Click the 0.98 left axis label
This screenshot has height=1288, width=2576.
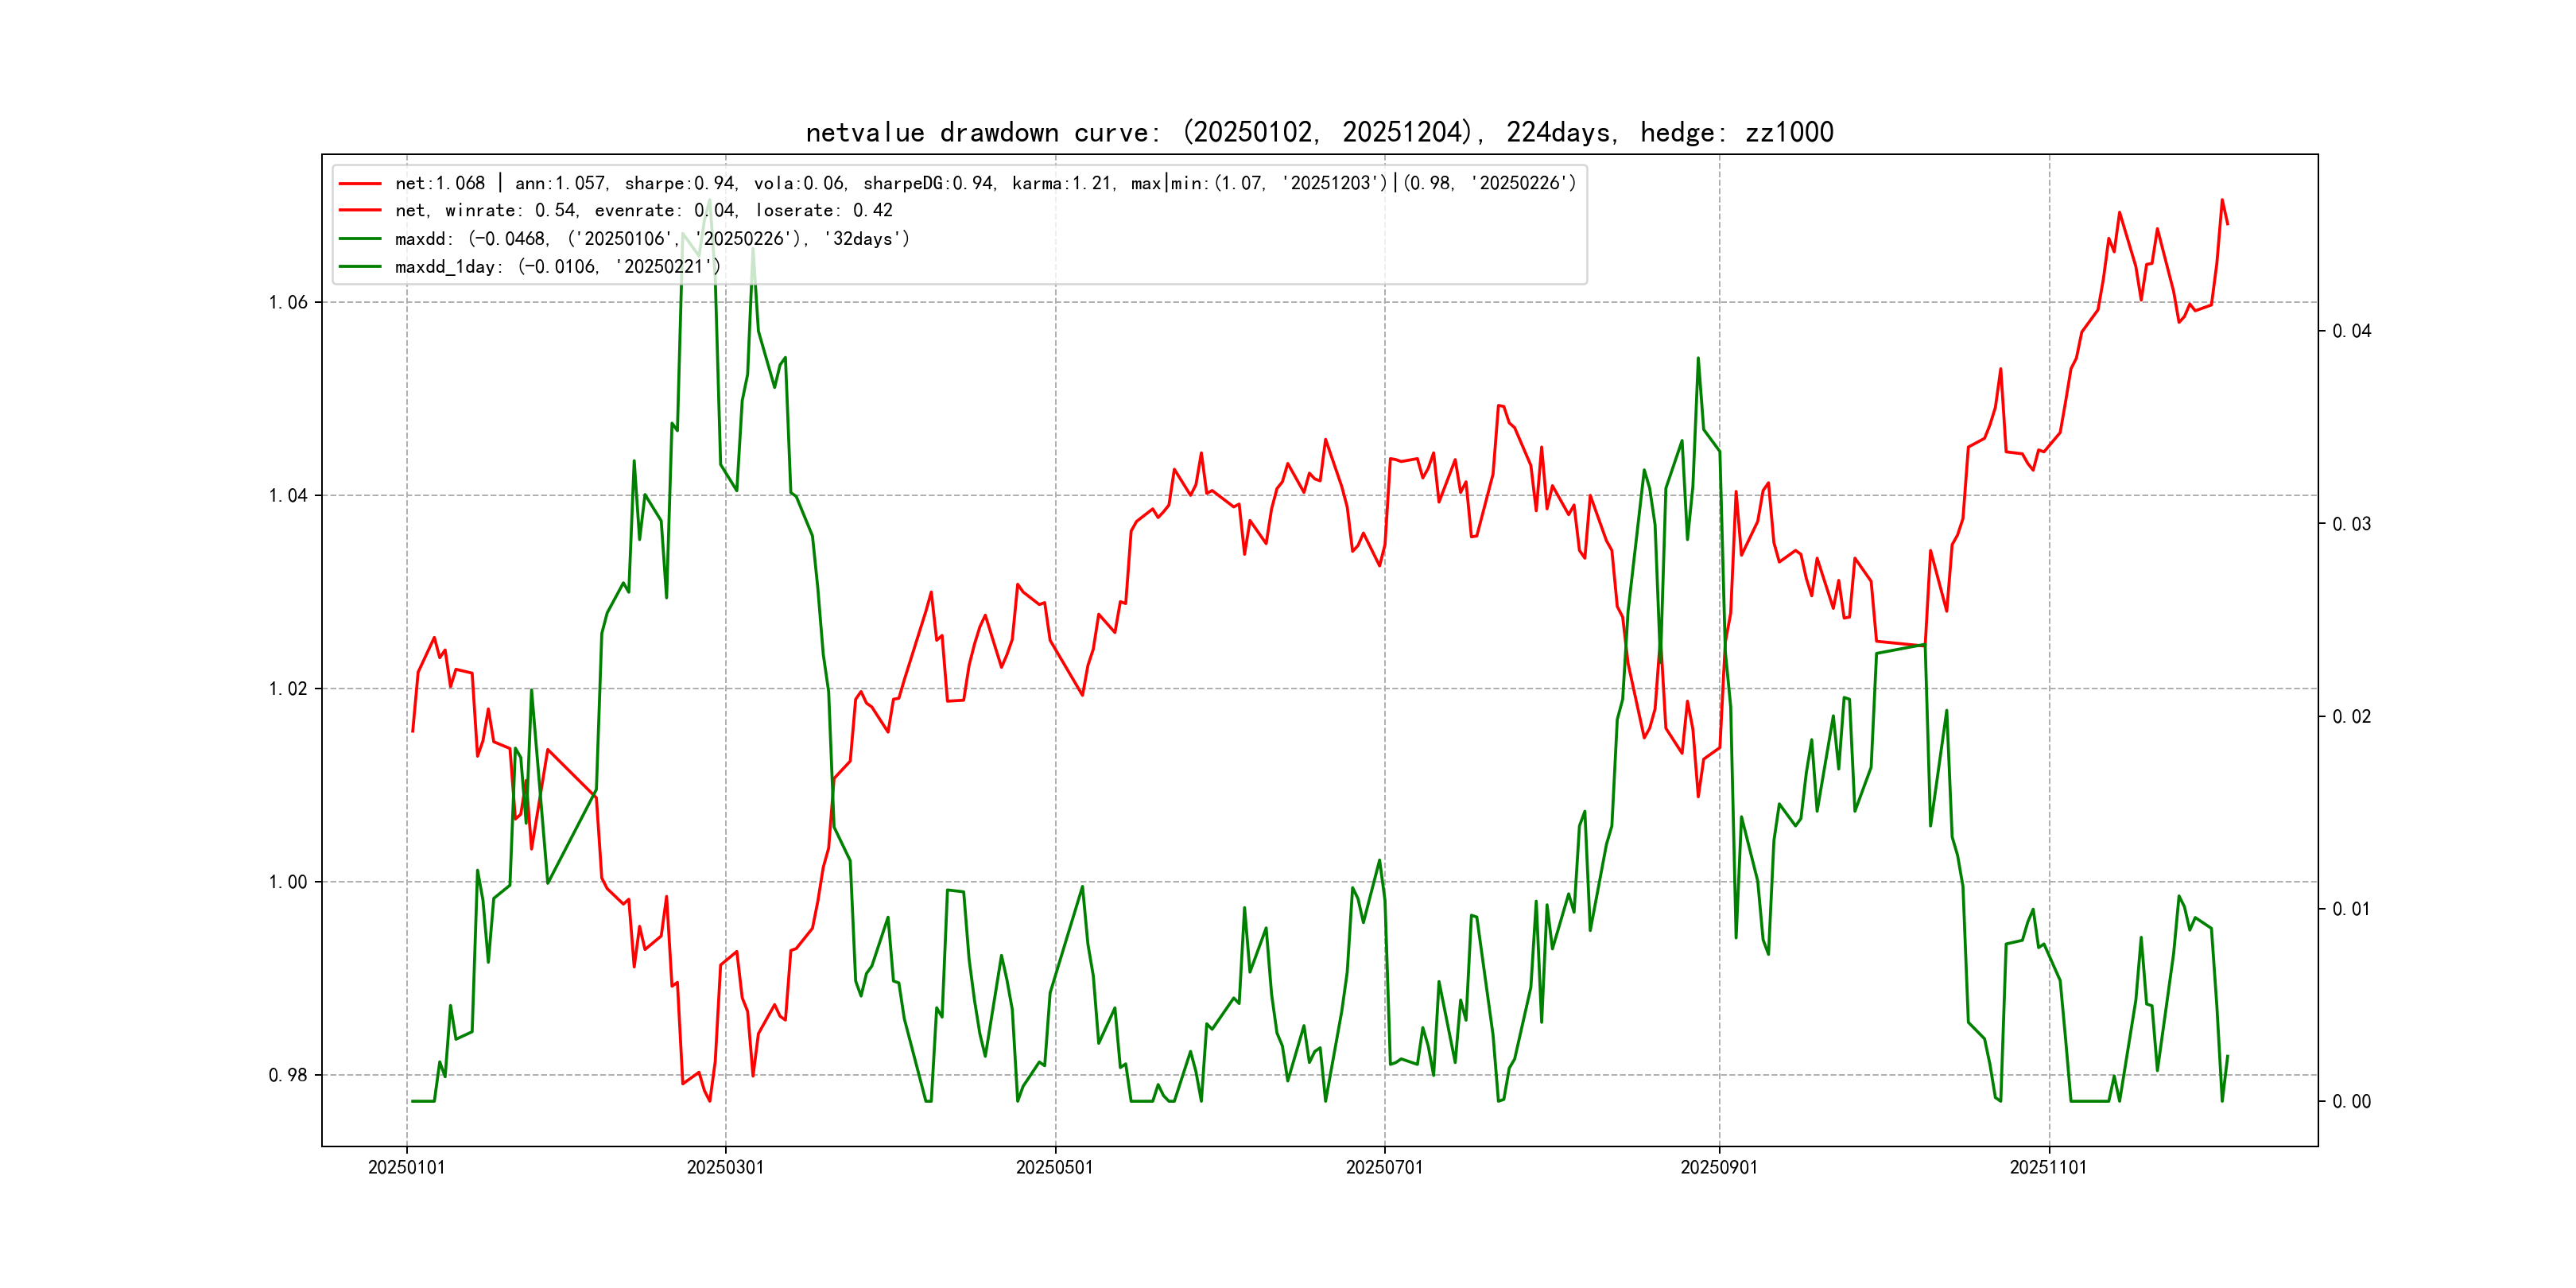point(288,1076)
